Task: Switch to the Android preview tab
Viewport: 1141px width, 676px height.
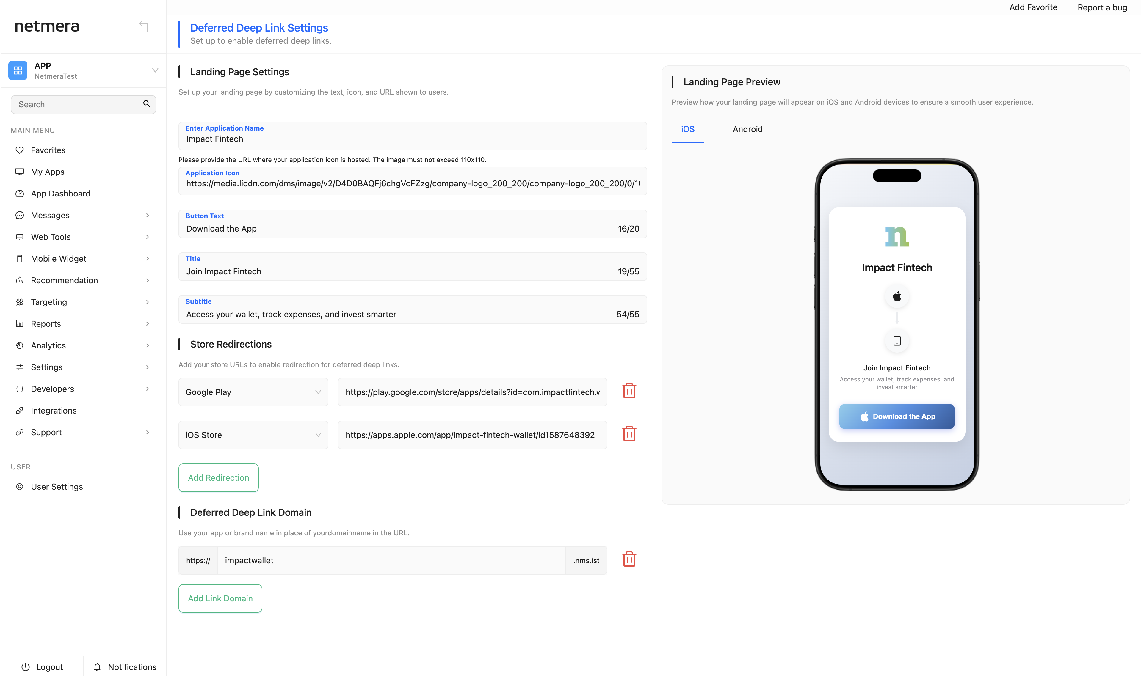Action: tap(747, 129)
